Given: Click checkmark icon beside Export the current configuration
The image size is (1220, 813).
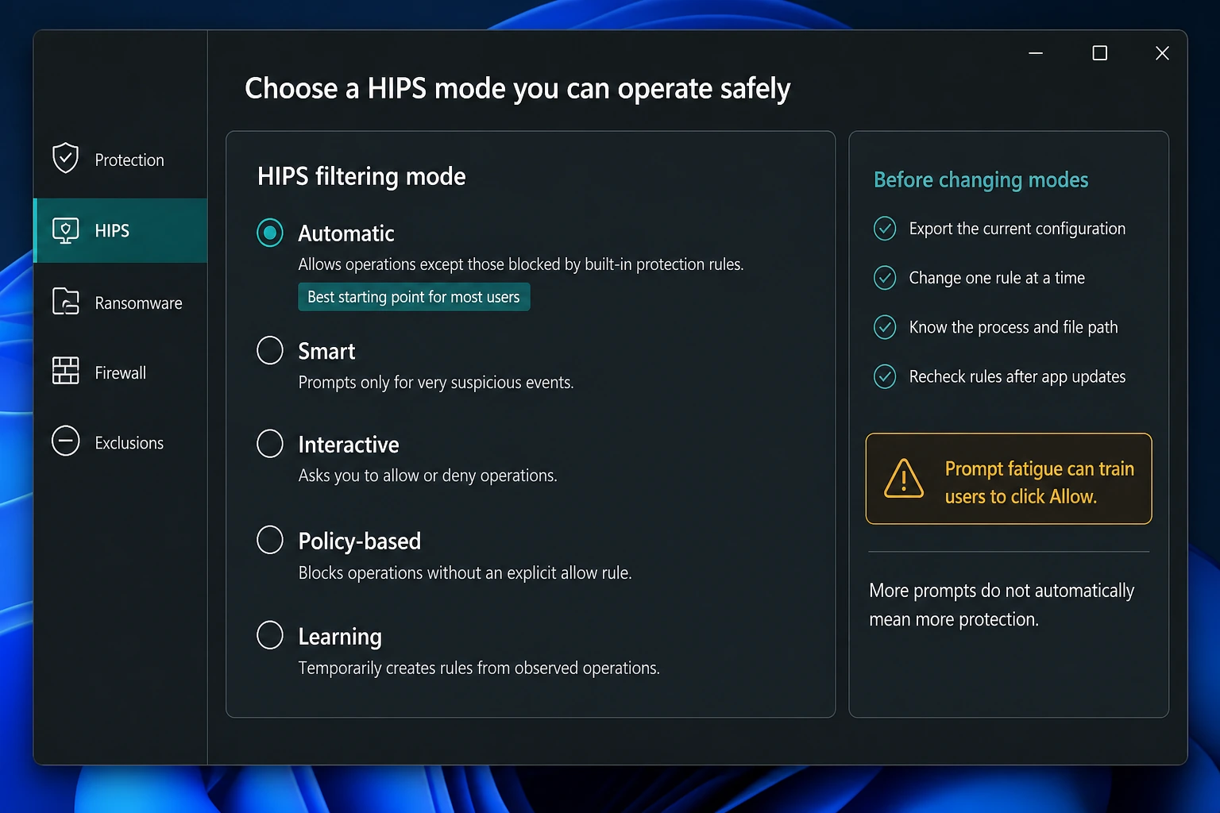Looking at the screenshot, I should point(885,229).
